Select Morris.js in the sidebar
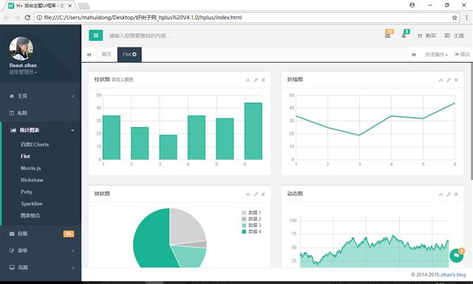This screenshot has width=473, height=284. pos(31,168)
